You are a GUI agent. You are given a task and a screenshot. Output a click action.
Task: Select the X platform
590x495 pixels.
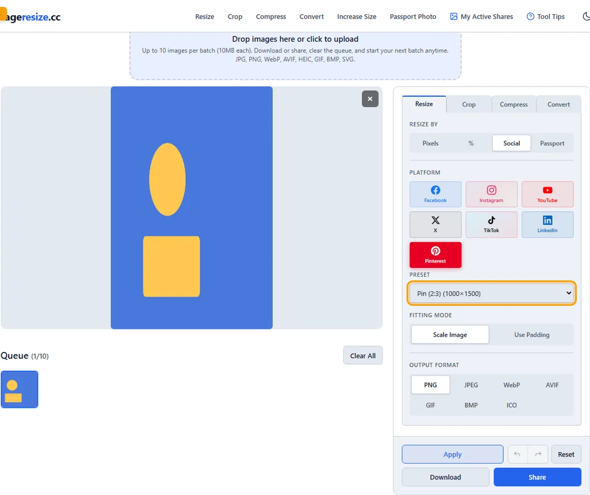[435, 225]
